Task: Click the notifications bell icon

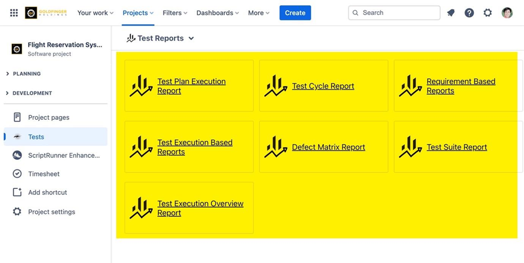Action: 451,13
